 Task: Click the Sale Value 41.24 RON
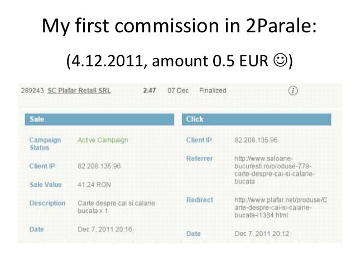coord(94,185)
